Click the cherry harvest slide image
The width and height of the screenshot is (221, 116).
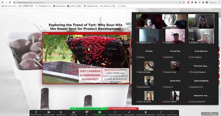click(x=86, y=59)
